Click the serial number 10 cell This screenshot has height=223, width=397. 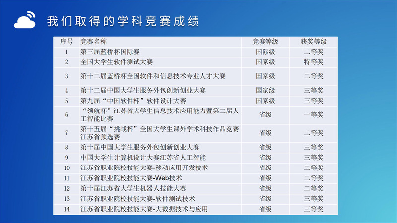[66, 168]
